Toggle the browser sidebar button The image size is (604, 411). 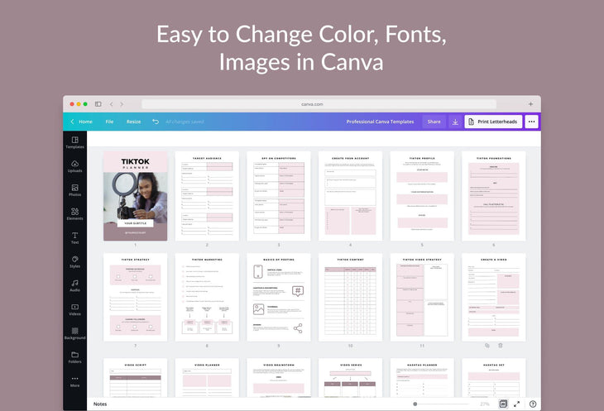pos(98,104)
